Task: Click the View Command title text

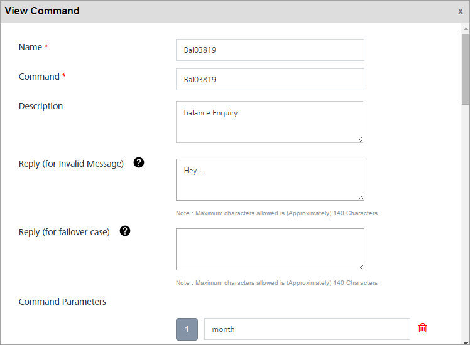Action: pos(42,11)
